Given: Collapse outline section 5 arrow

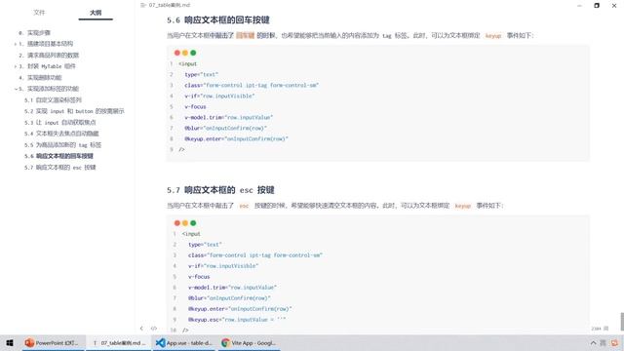Looking at the screenshot, I should [16, 89].
